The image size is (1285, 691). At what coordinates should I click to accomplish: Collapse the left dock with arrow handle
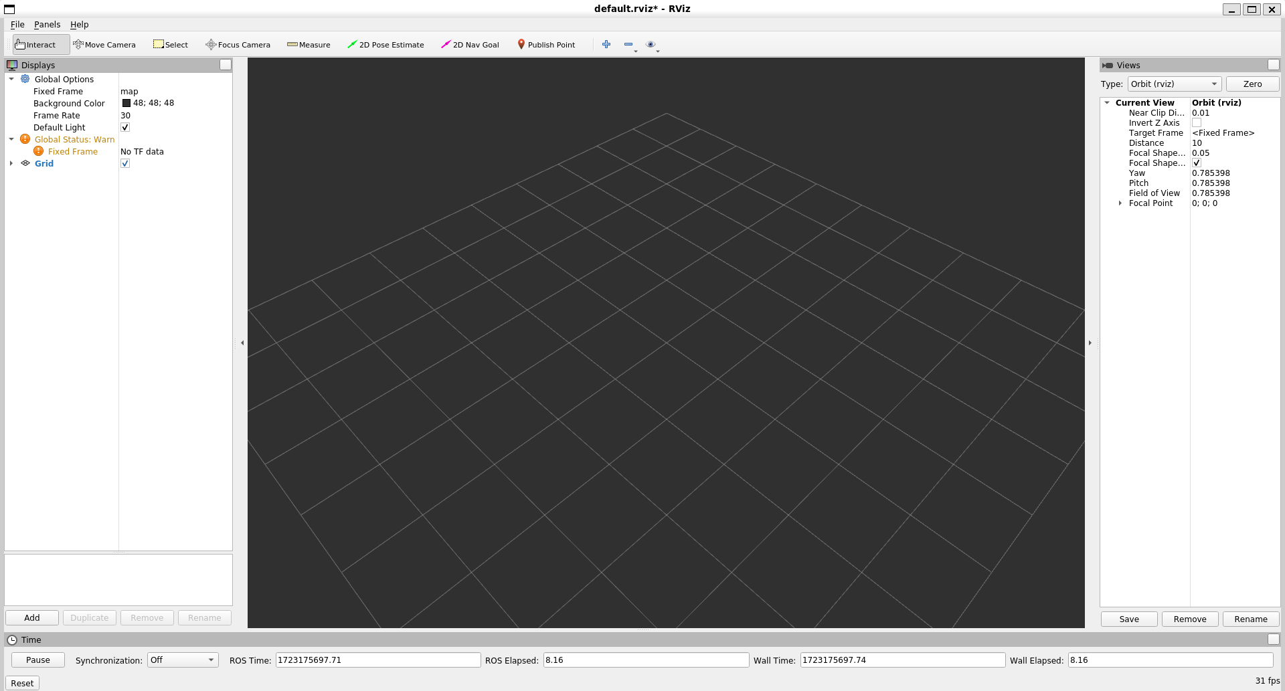242,342
